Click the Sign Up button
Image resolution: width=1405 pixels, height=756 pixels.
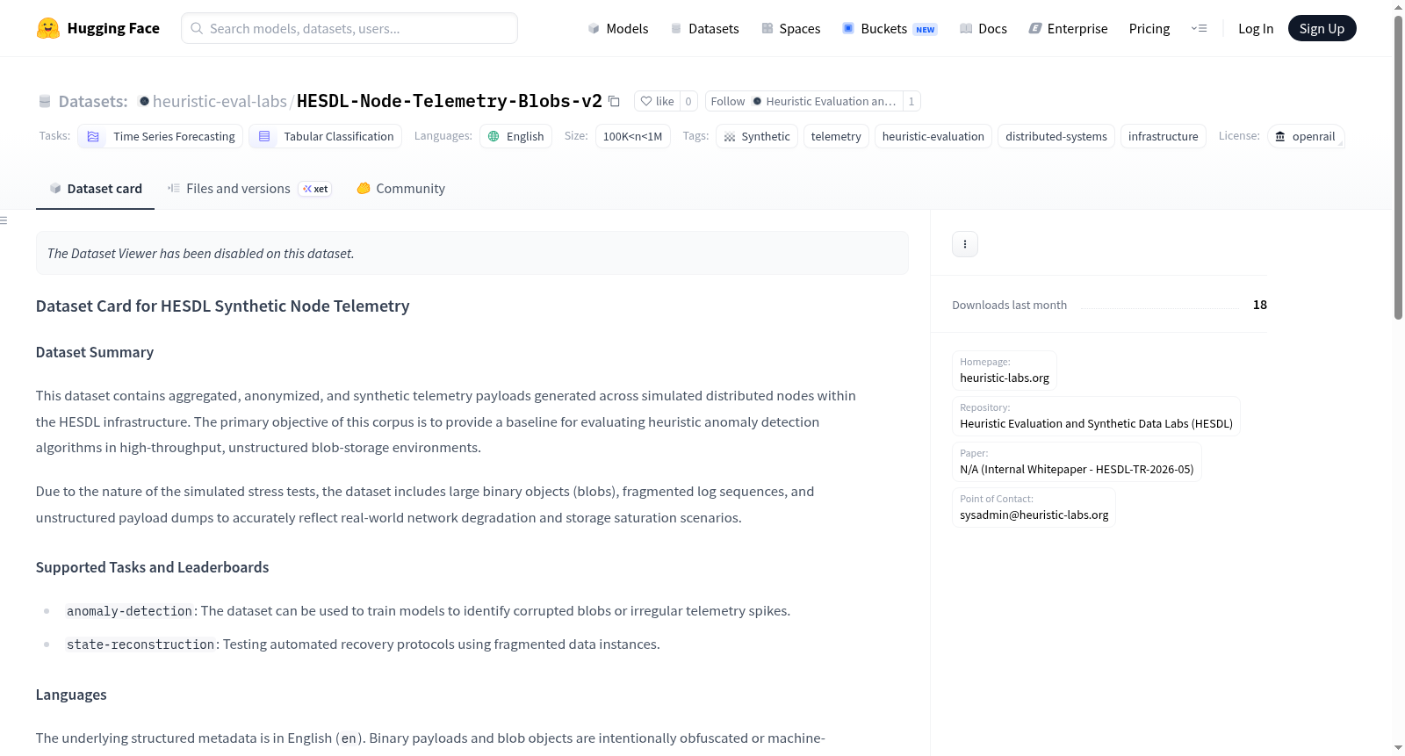[1322, 28]
